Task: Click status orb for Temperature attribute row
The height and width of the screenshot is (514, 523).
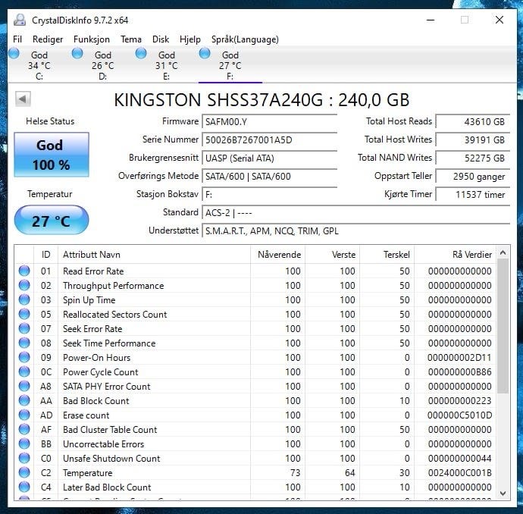Action: 24,473
